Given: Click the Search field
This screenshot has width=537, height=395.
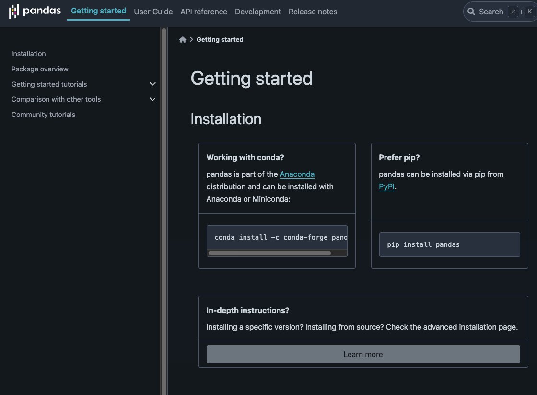Looking at the screenshot, I should (500, 12).
